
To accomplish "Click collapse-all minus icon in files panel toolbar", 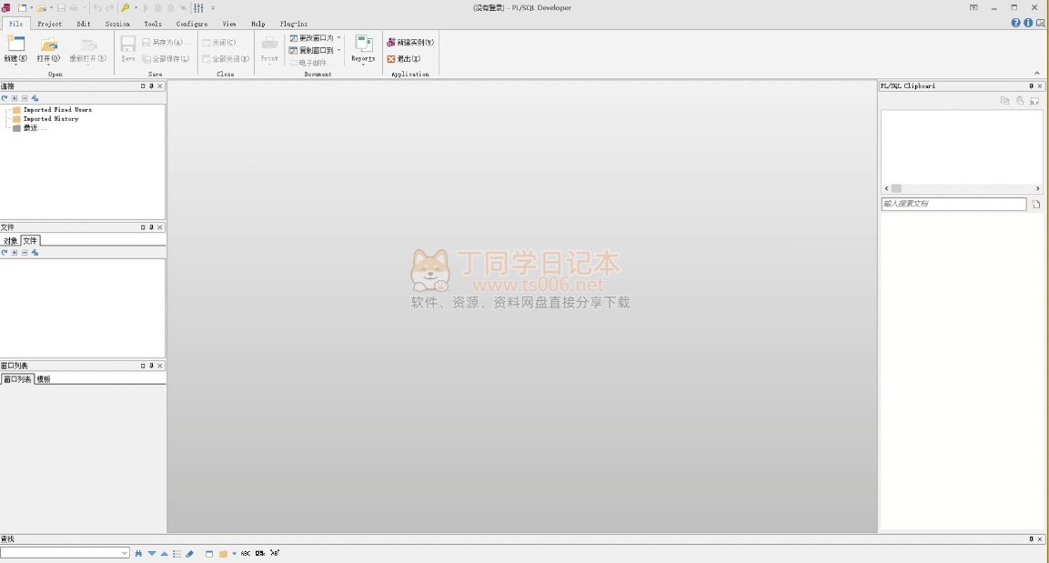I will point(25,253).
